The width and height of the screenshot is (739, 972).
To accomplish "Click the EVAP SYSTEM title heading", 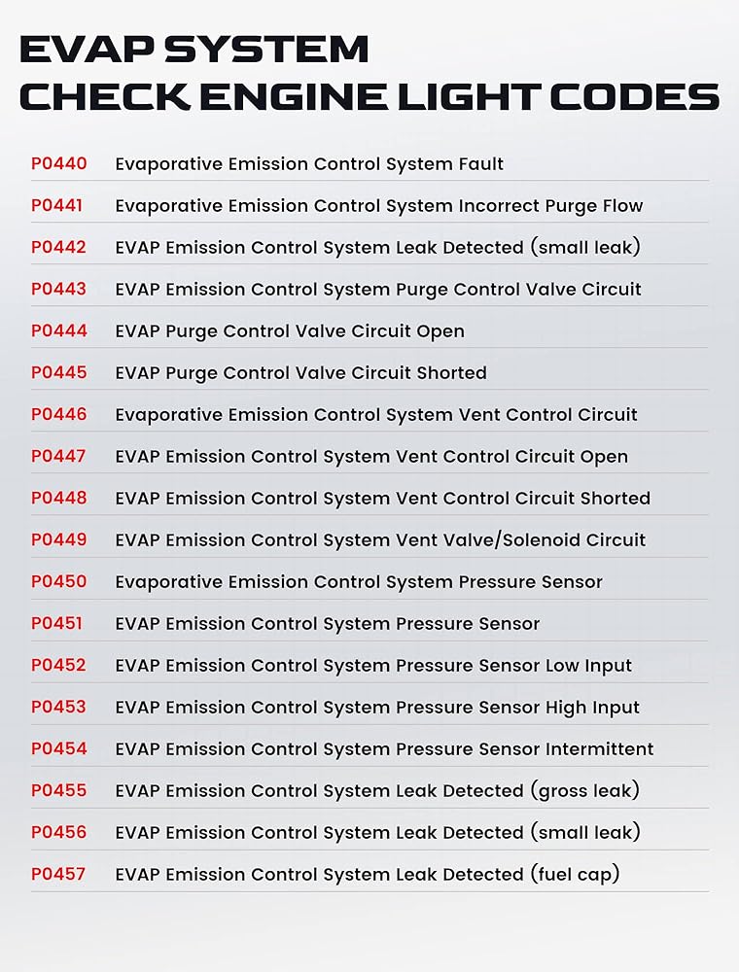I will [194, 49].
